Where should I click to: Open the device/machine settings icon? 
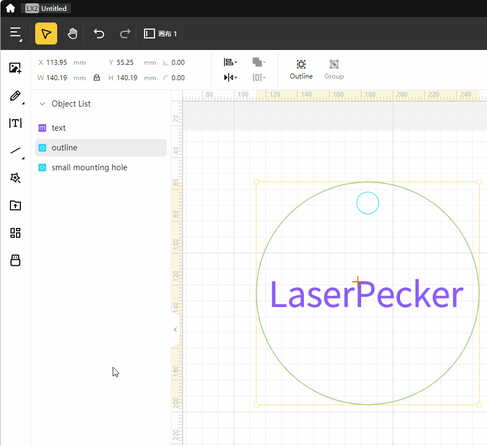[x=15, y=260]
